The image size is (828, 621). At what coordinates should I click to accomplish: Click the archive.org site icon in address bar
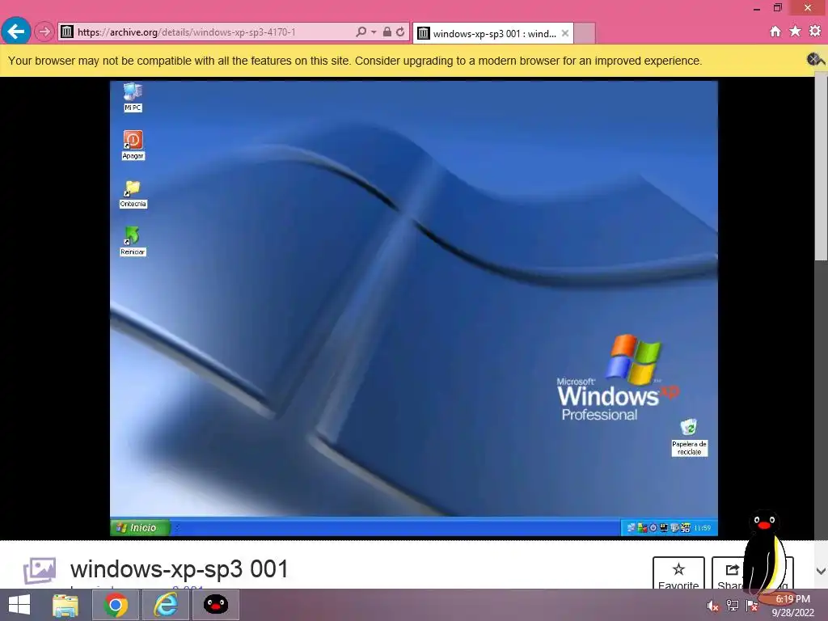[x=67, y=32]
